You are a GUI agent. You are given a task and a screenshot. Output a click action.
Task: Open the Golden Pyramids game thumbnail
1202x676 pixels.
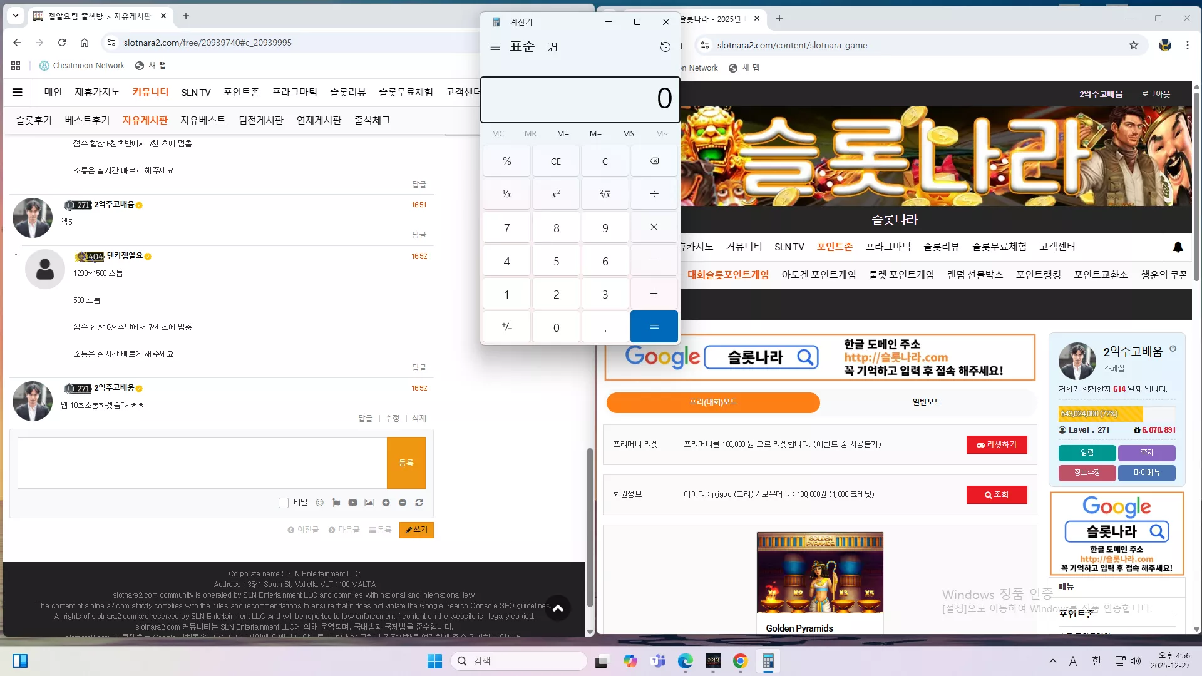pos(820,573)
